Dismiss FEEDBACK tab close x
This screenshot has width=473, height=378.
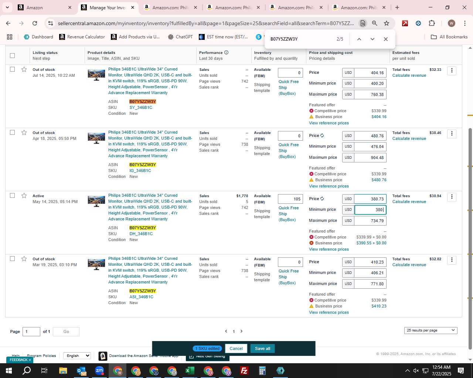[30, 360]
